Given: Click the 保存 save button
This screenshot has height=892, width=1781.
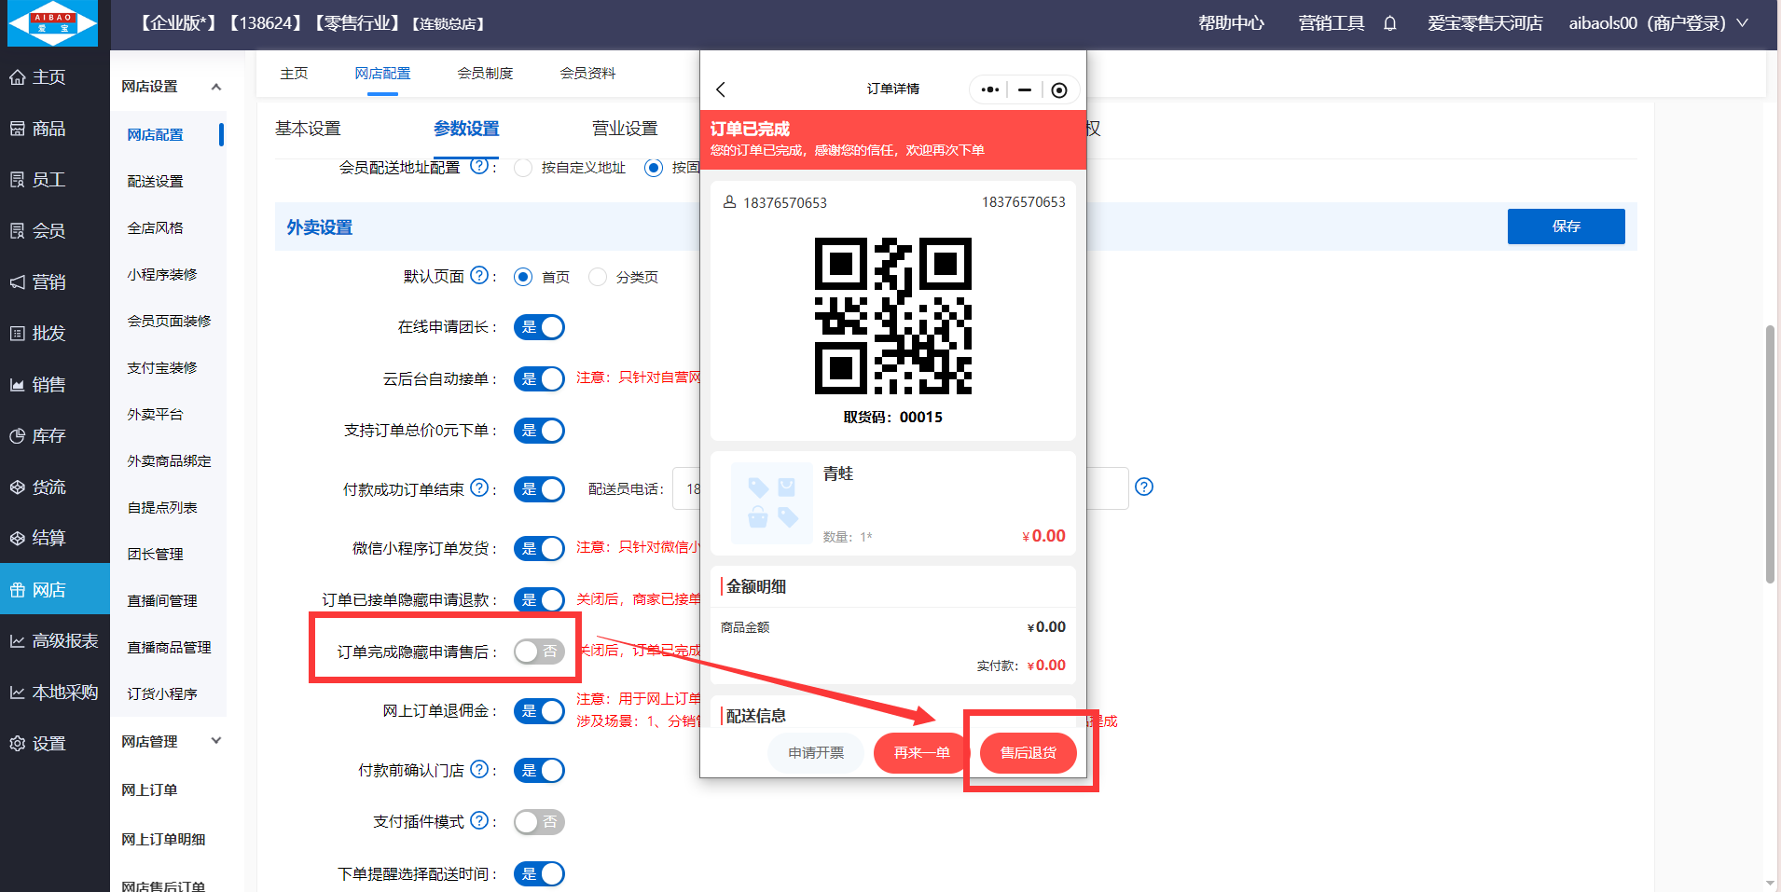Looking at the screenshot, I should tap(1566, 226).
